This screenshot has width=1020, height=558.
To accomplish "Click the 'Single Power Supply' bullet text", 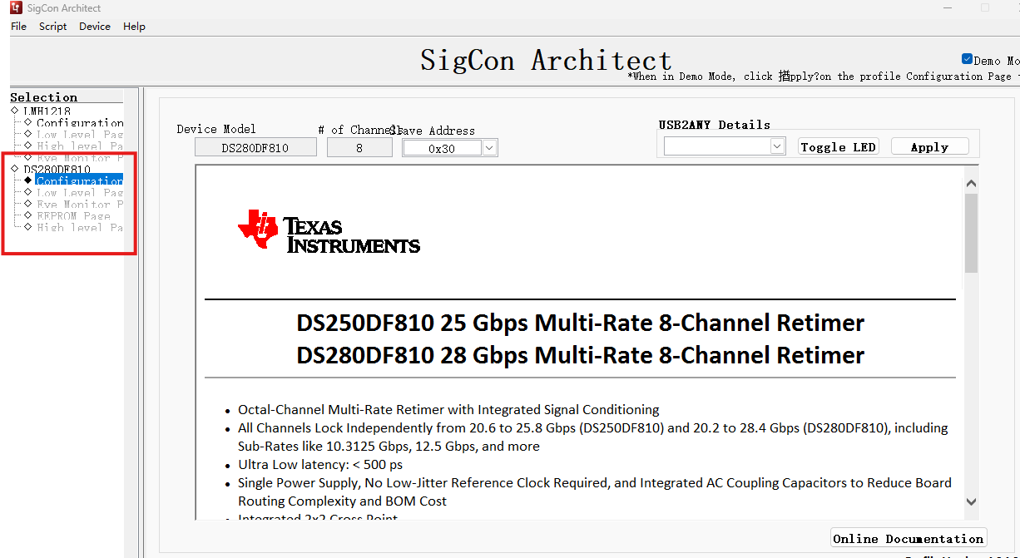I will tap(595, 491).
